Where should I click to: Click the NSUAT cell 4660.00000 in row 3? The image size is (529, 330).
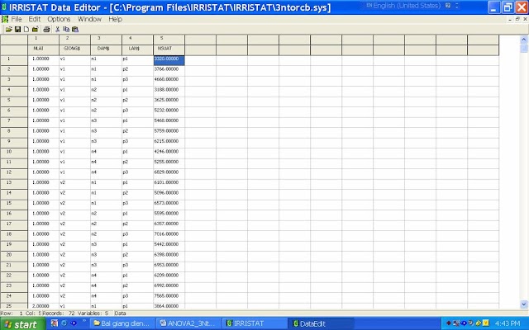[x=169, y=81]
